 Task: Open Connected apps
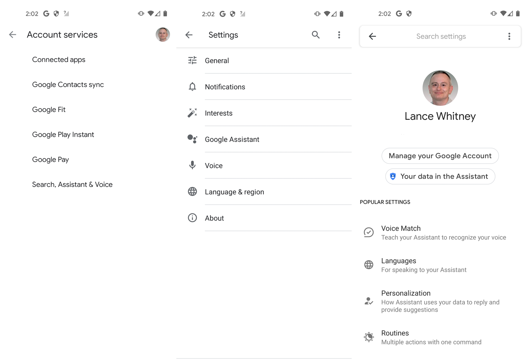click(x=59, y=60)
